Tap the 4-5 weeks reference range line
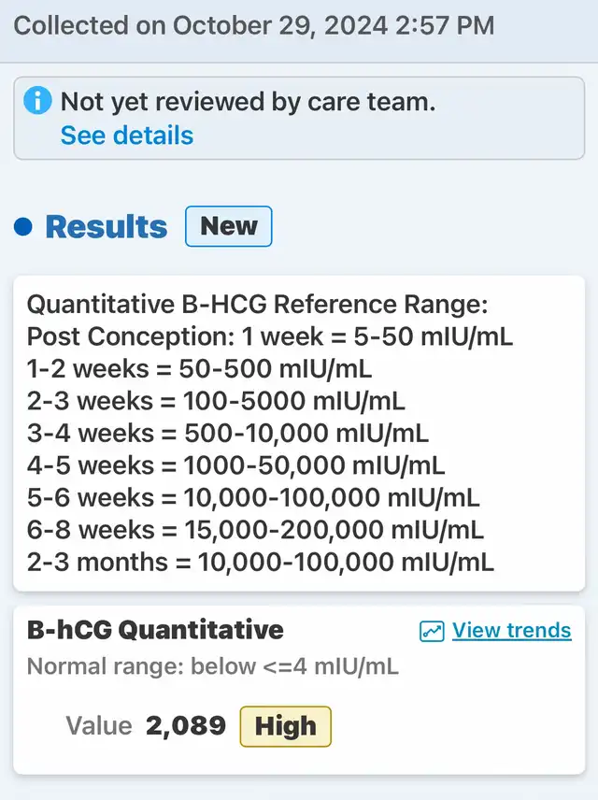598x800 pixels. 235,464
